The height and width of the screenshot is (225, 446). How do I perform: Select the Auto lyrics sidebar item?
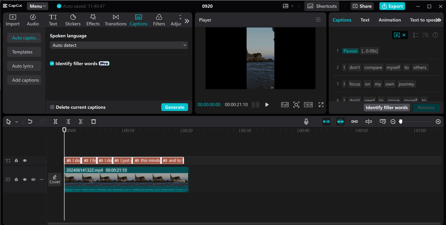pyautogui.click(x=24, y=66)
